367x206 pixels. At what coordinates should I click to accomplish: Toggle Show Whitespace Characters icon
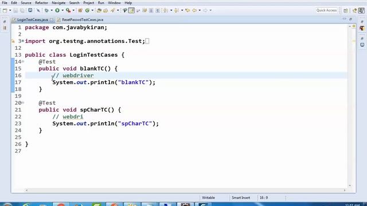(x=158, y=10)
